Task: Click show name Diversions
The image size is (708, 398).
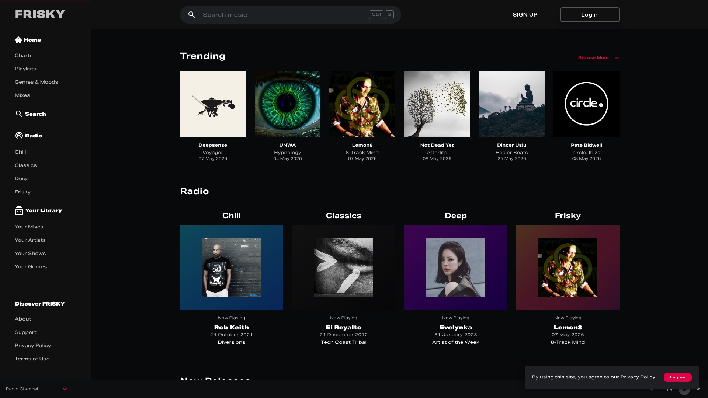Action: (232, 342)
